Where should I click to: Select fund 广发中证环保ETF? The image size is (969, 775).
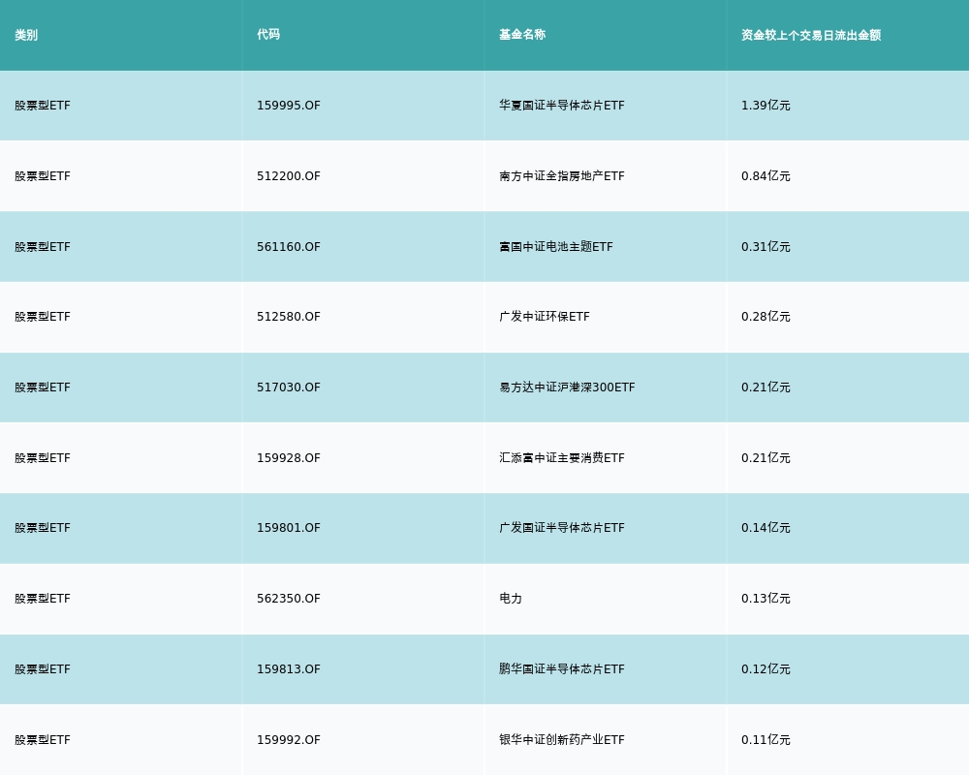(x=545, y=317)
